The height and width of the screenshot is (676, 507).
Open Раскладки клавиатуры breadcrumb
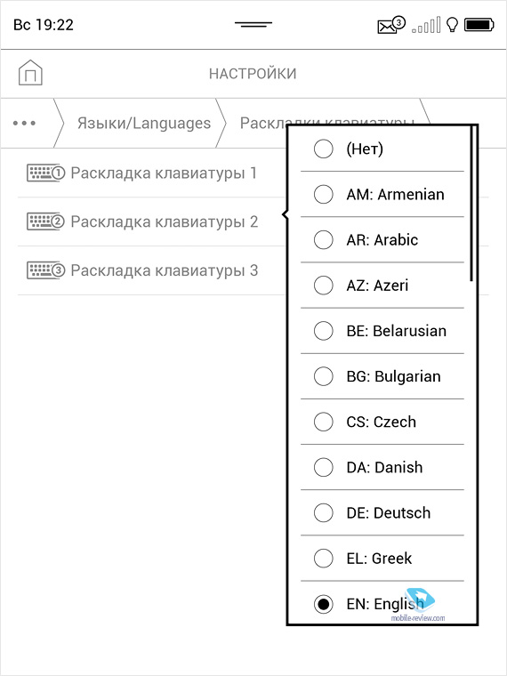[x=327, y=123]
